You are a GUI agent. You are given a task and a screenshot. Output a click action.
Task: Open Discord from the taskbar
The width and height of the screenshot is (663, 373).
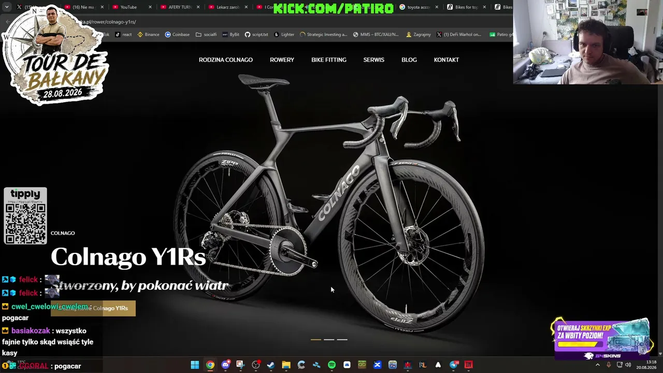225,365
